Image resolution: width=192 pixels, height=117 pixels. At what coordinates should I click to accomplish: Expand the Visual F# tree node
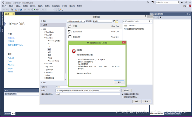click(44, 63)
